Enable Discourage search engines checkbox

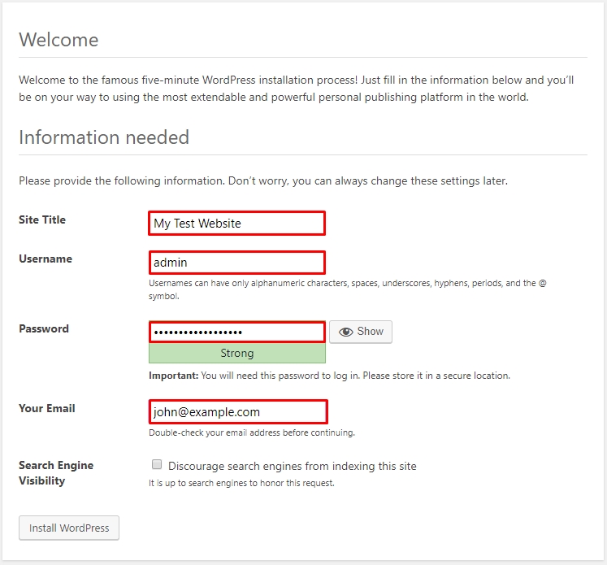(157, 464)
